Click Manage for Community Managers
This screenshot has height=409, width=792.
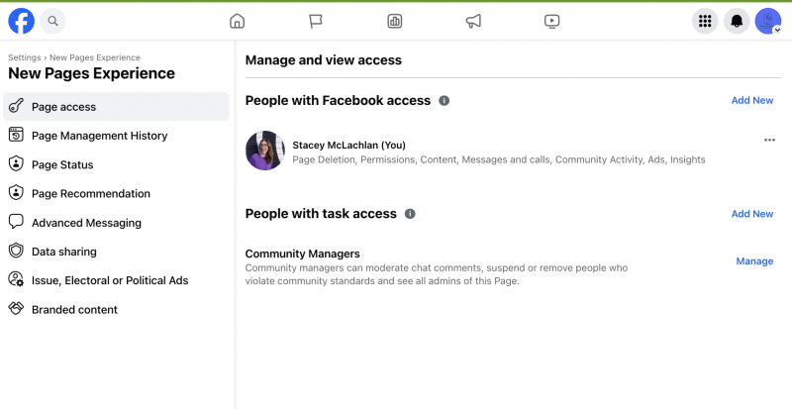(x=754, y=260)
